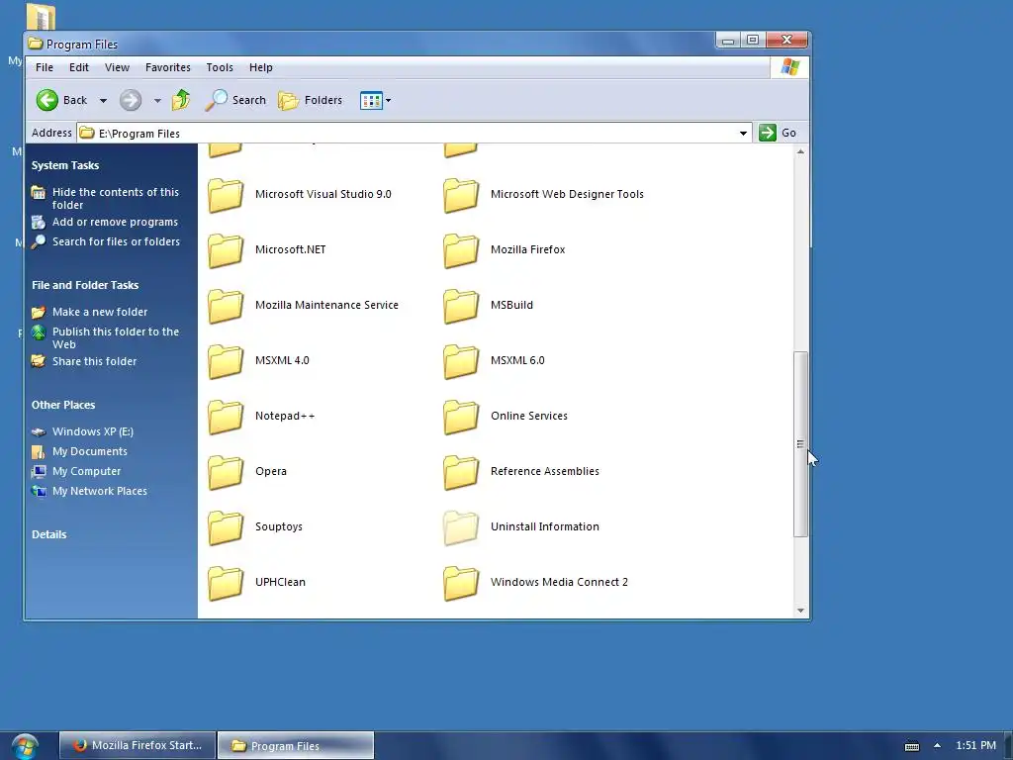Screen dimensions: 1013x760
Task: Select the MSXML 4.0 folder icon
Action: pos(226,362)
